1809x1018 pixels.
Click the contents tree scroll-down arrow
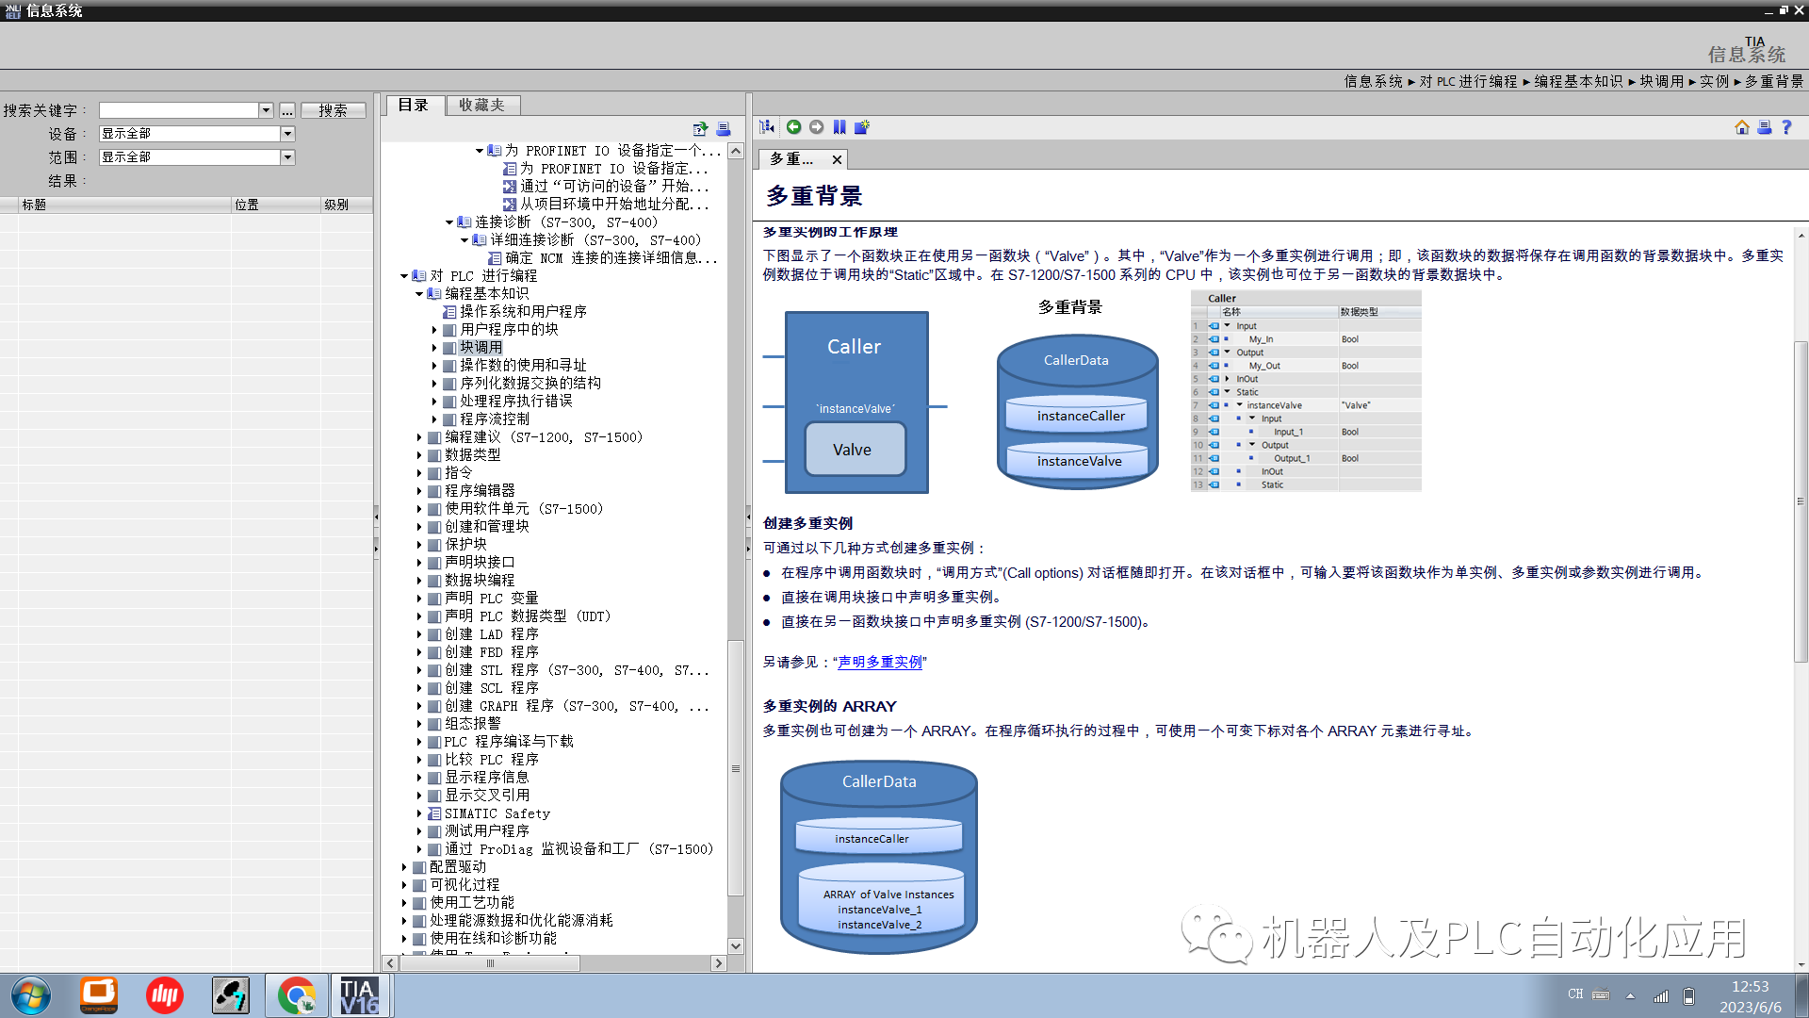[736, 945]
